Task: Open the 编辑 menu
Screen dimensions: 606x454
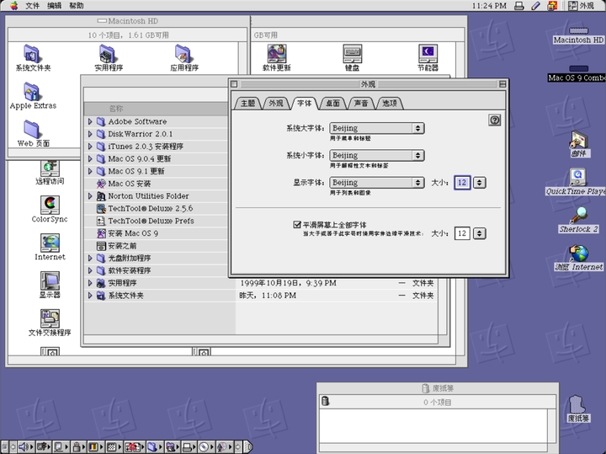Action: click(55, 5)
